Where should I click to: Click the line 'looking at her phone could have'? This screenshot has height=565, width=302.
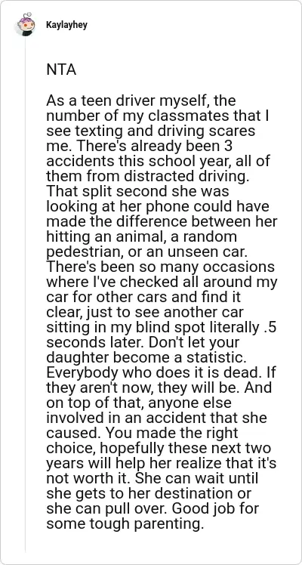pos(158,207)
